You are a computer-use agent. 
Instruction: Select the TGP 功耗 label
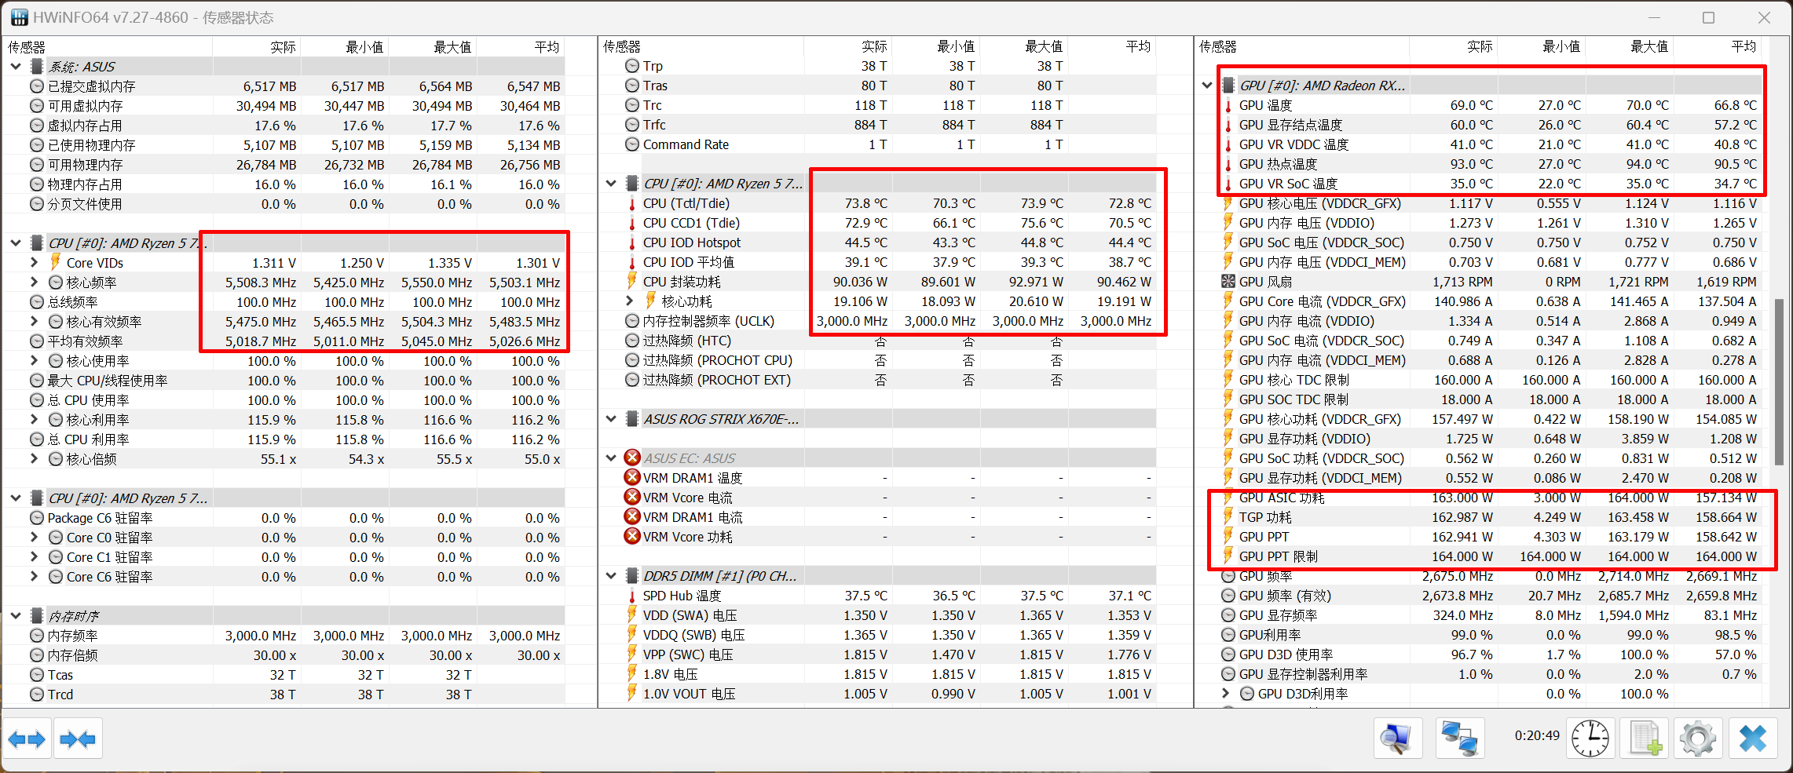click(x=1265, y=517)
